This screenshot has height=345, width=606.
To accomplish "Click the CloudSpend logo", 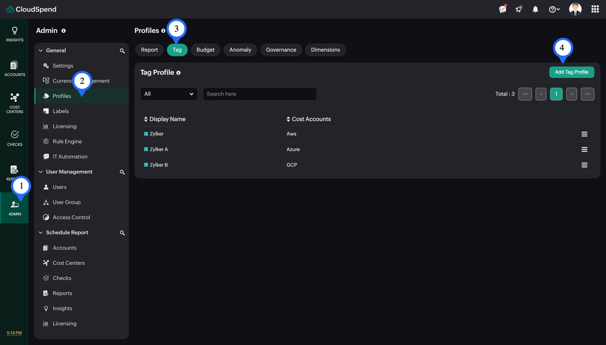I will (32, 9).
